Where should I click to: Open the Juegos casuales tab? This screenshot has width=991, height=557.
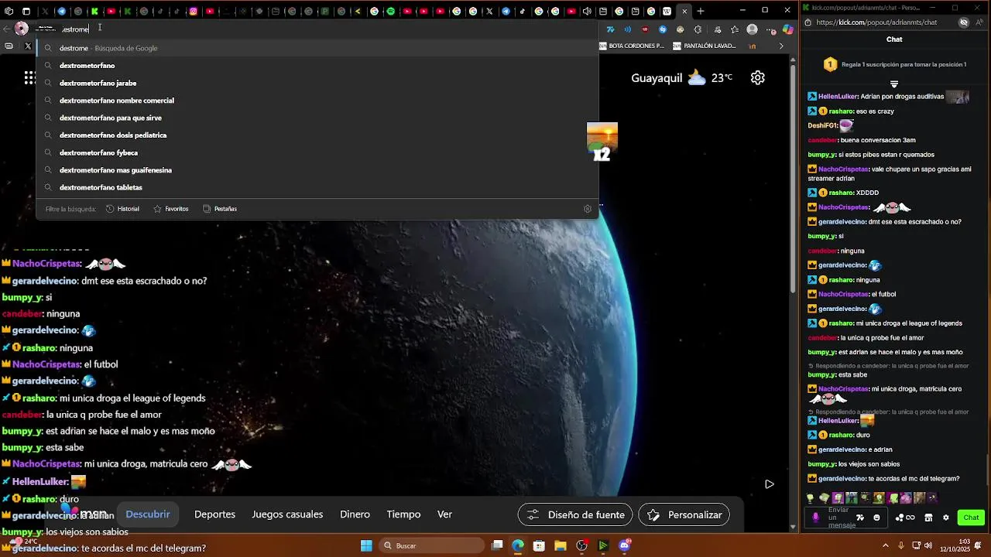tap(287, 514)
